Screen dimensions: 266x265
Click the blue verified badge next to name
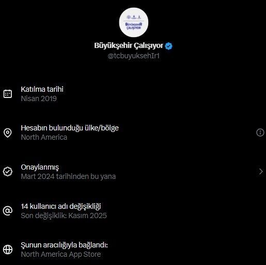tap(168, 46)
